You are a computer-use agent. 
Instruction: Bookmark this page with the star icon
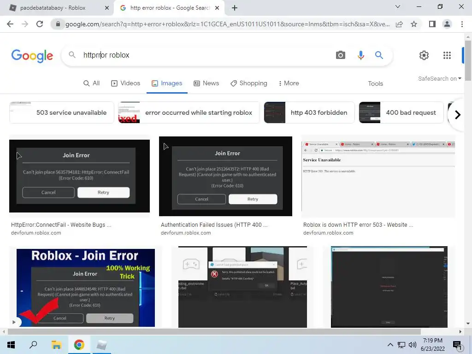pyautogui.click(x=414, y=24)
